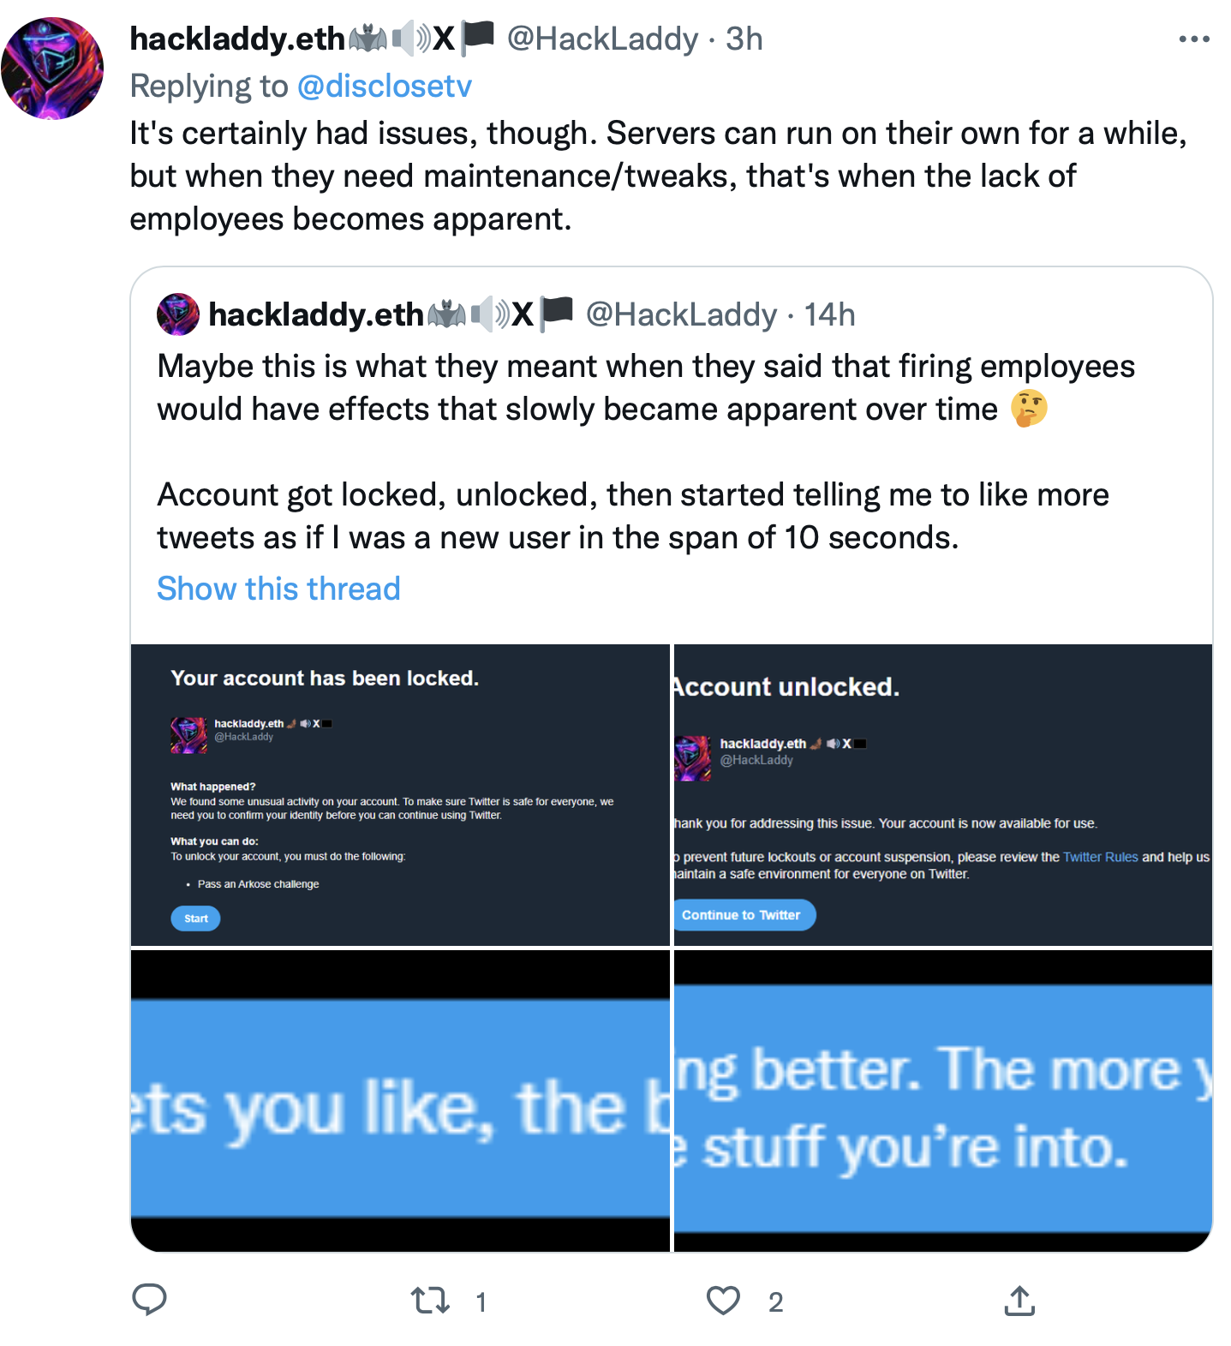The image size is (1231, 1346).
Task: Click the 14h timestamp of quoted tweet
Action: point(829,315)
